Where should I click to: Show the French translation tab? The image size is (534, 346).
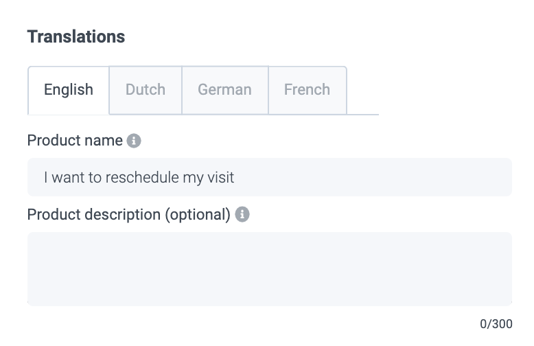[307, 90]
